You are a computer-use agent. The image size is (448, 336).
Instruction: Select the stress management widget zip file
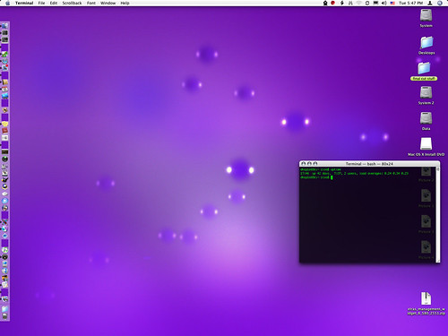coord(426,298)
